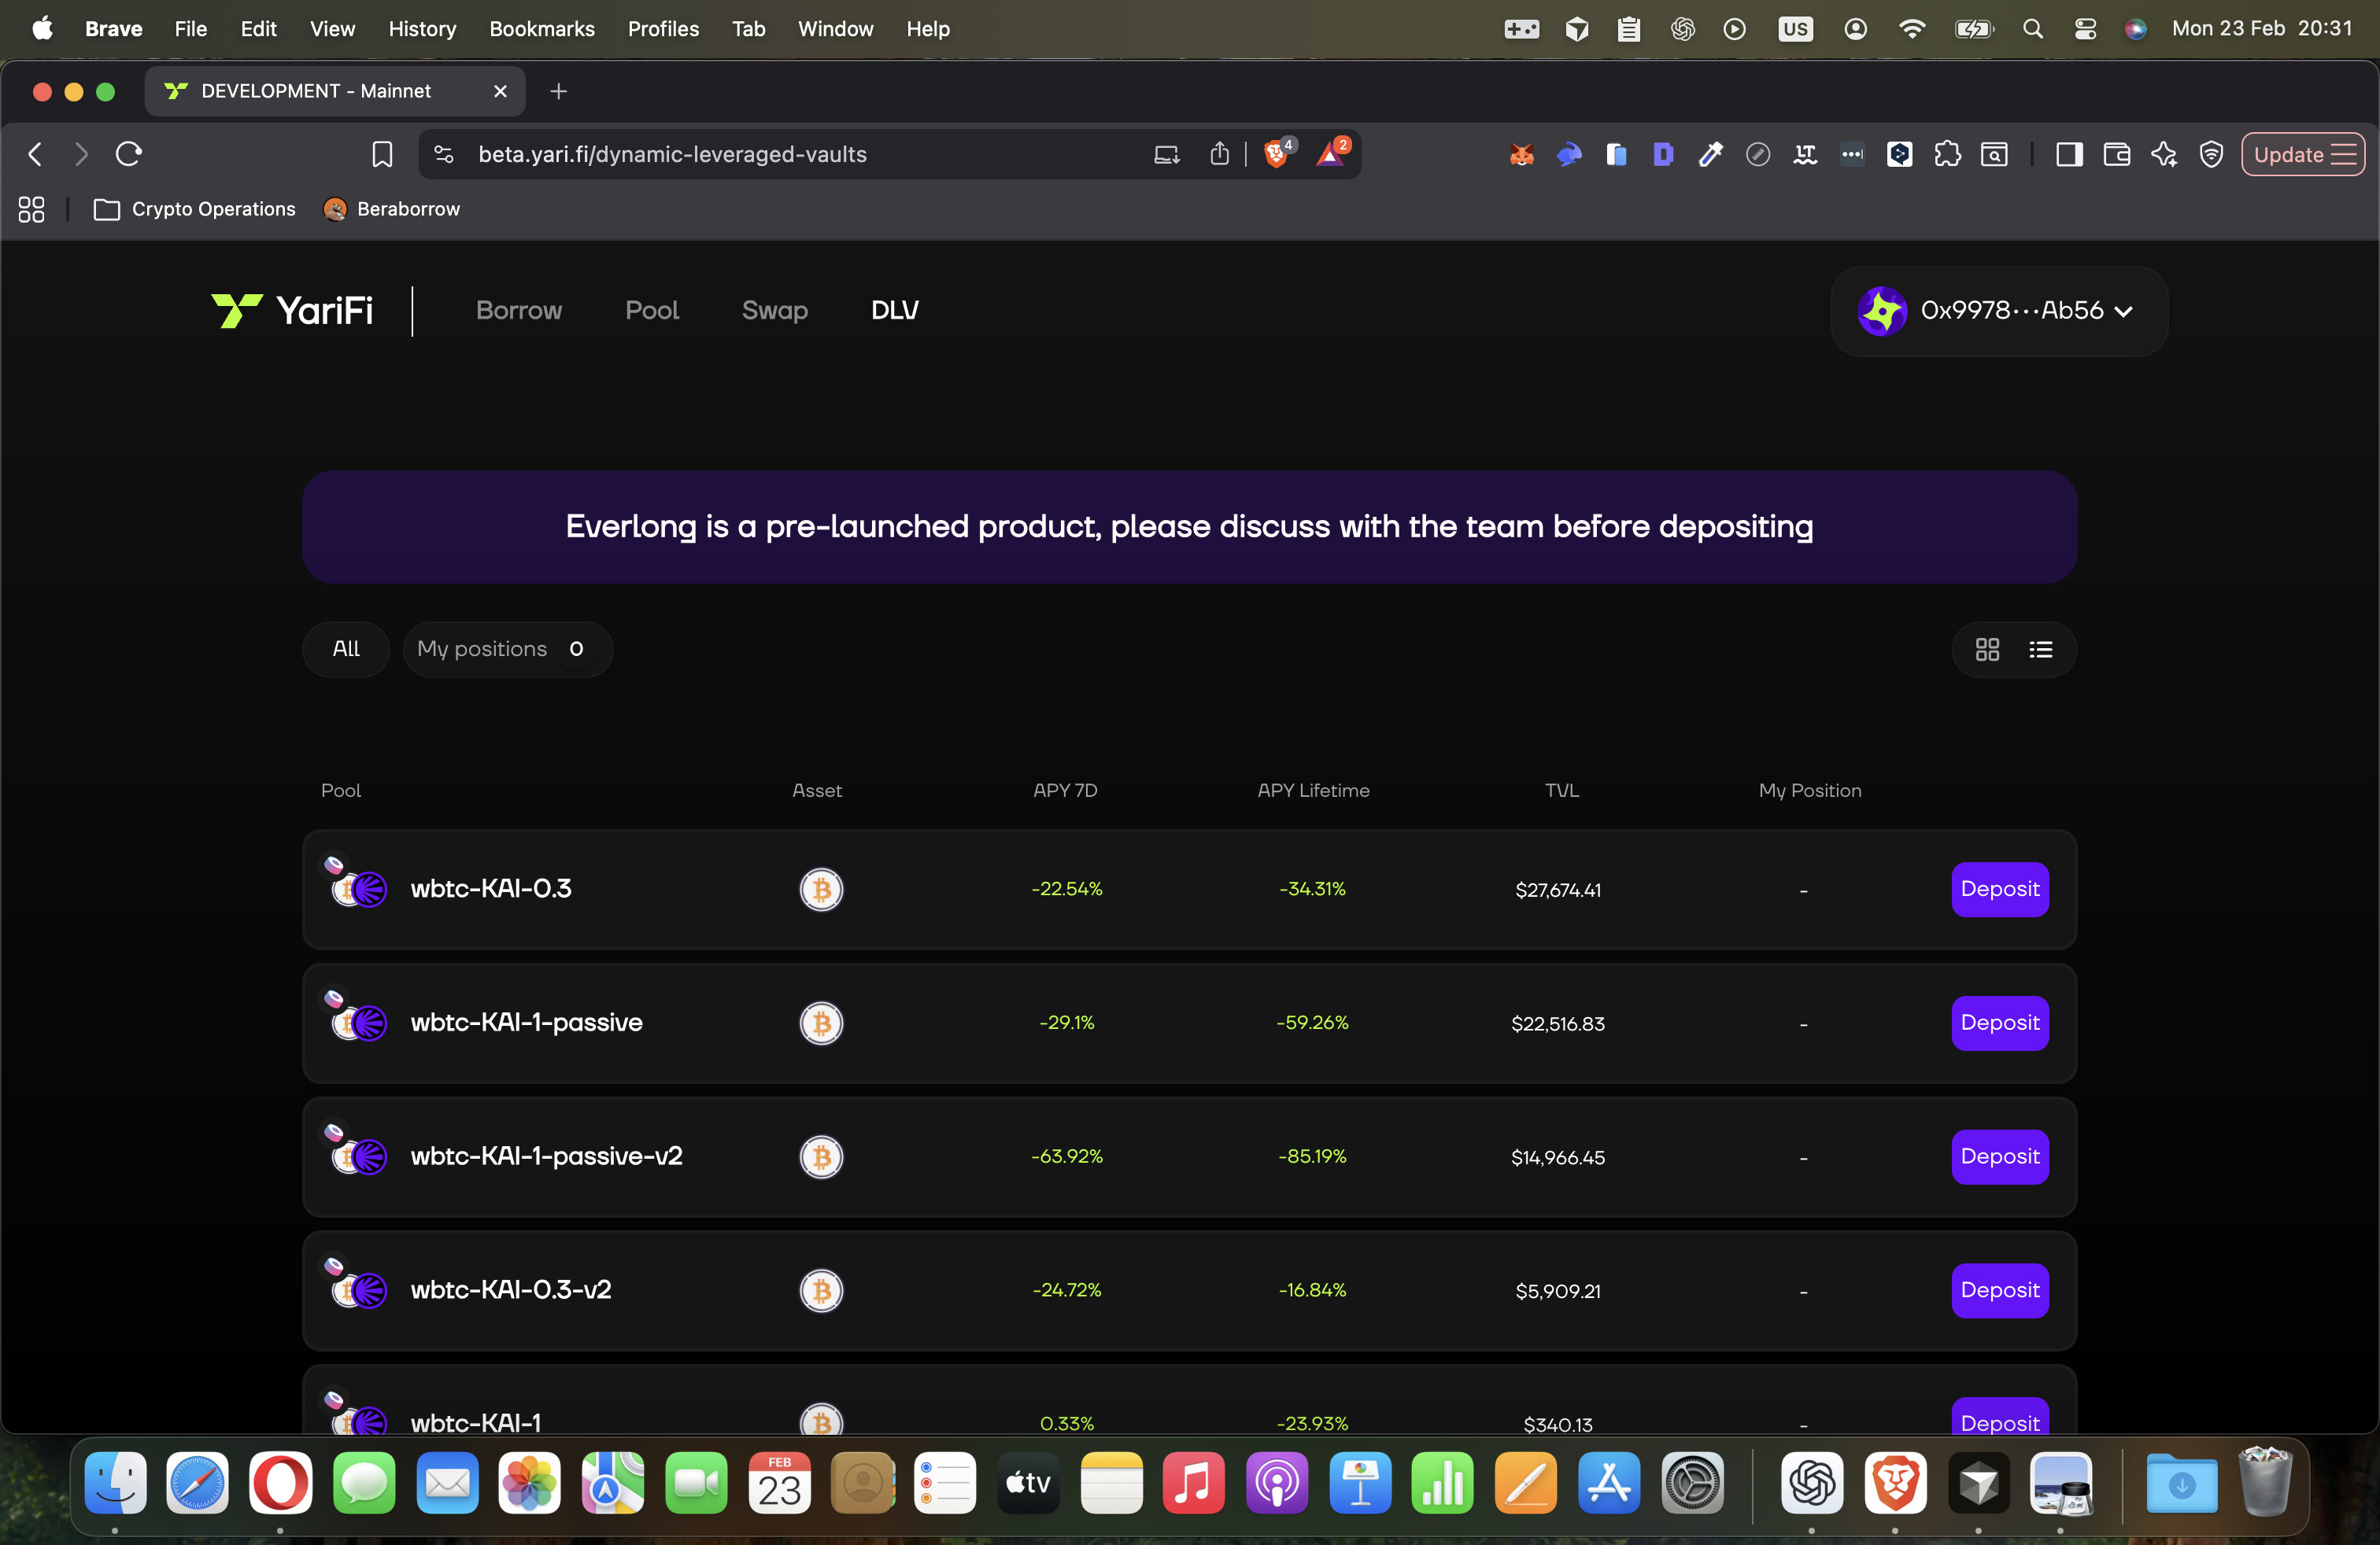This screenshot has width=2380, height=1545.
Task: Deposit into wbtc-KAI-0.3 pool
Action: tap(1999, 890)
